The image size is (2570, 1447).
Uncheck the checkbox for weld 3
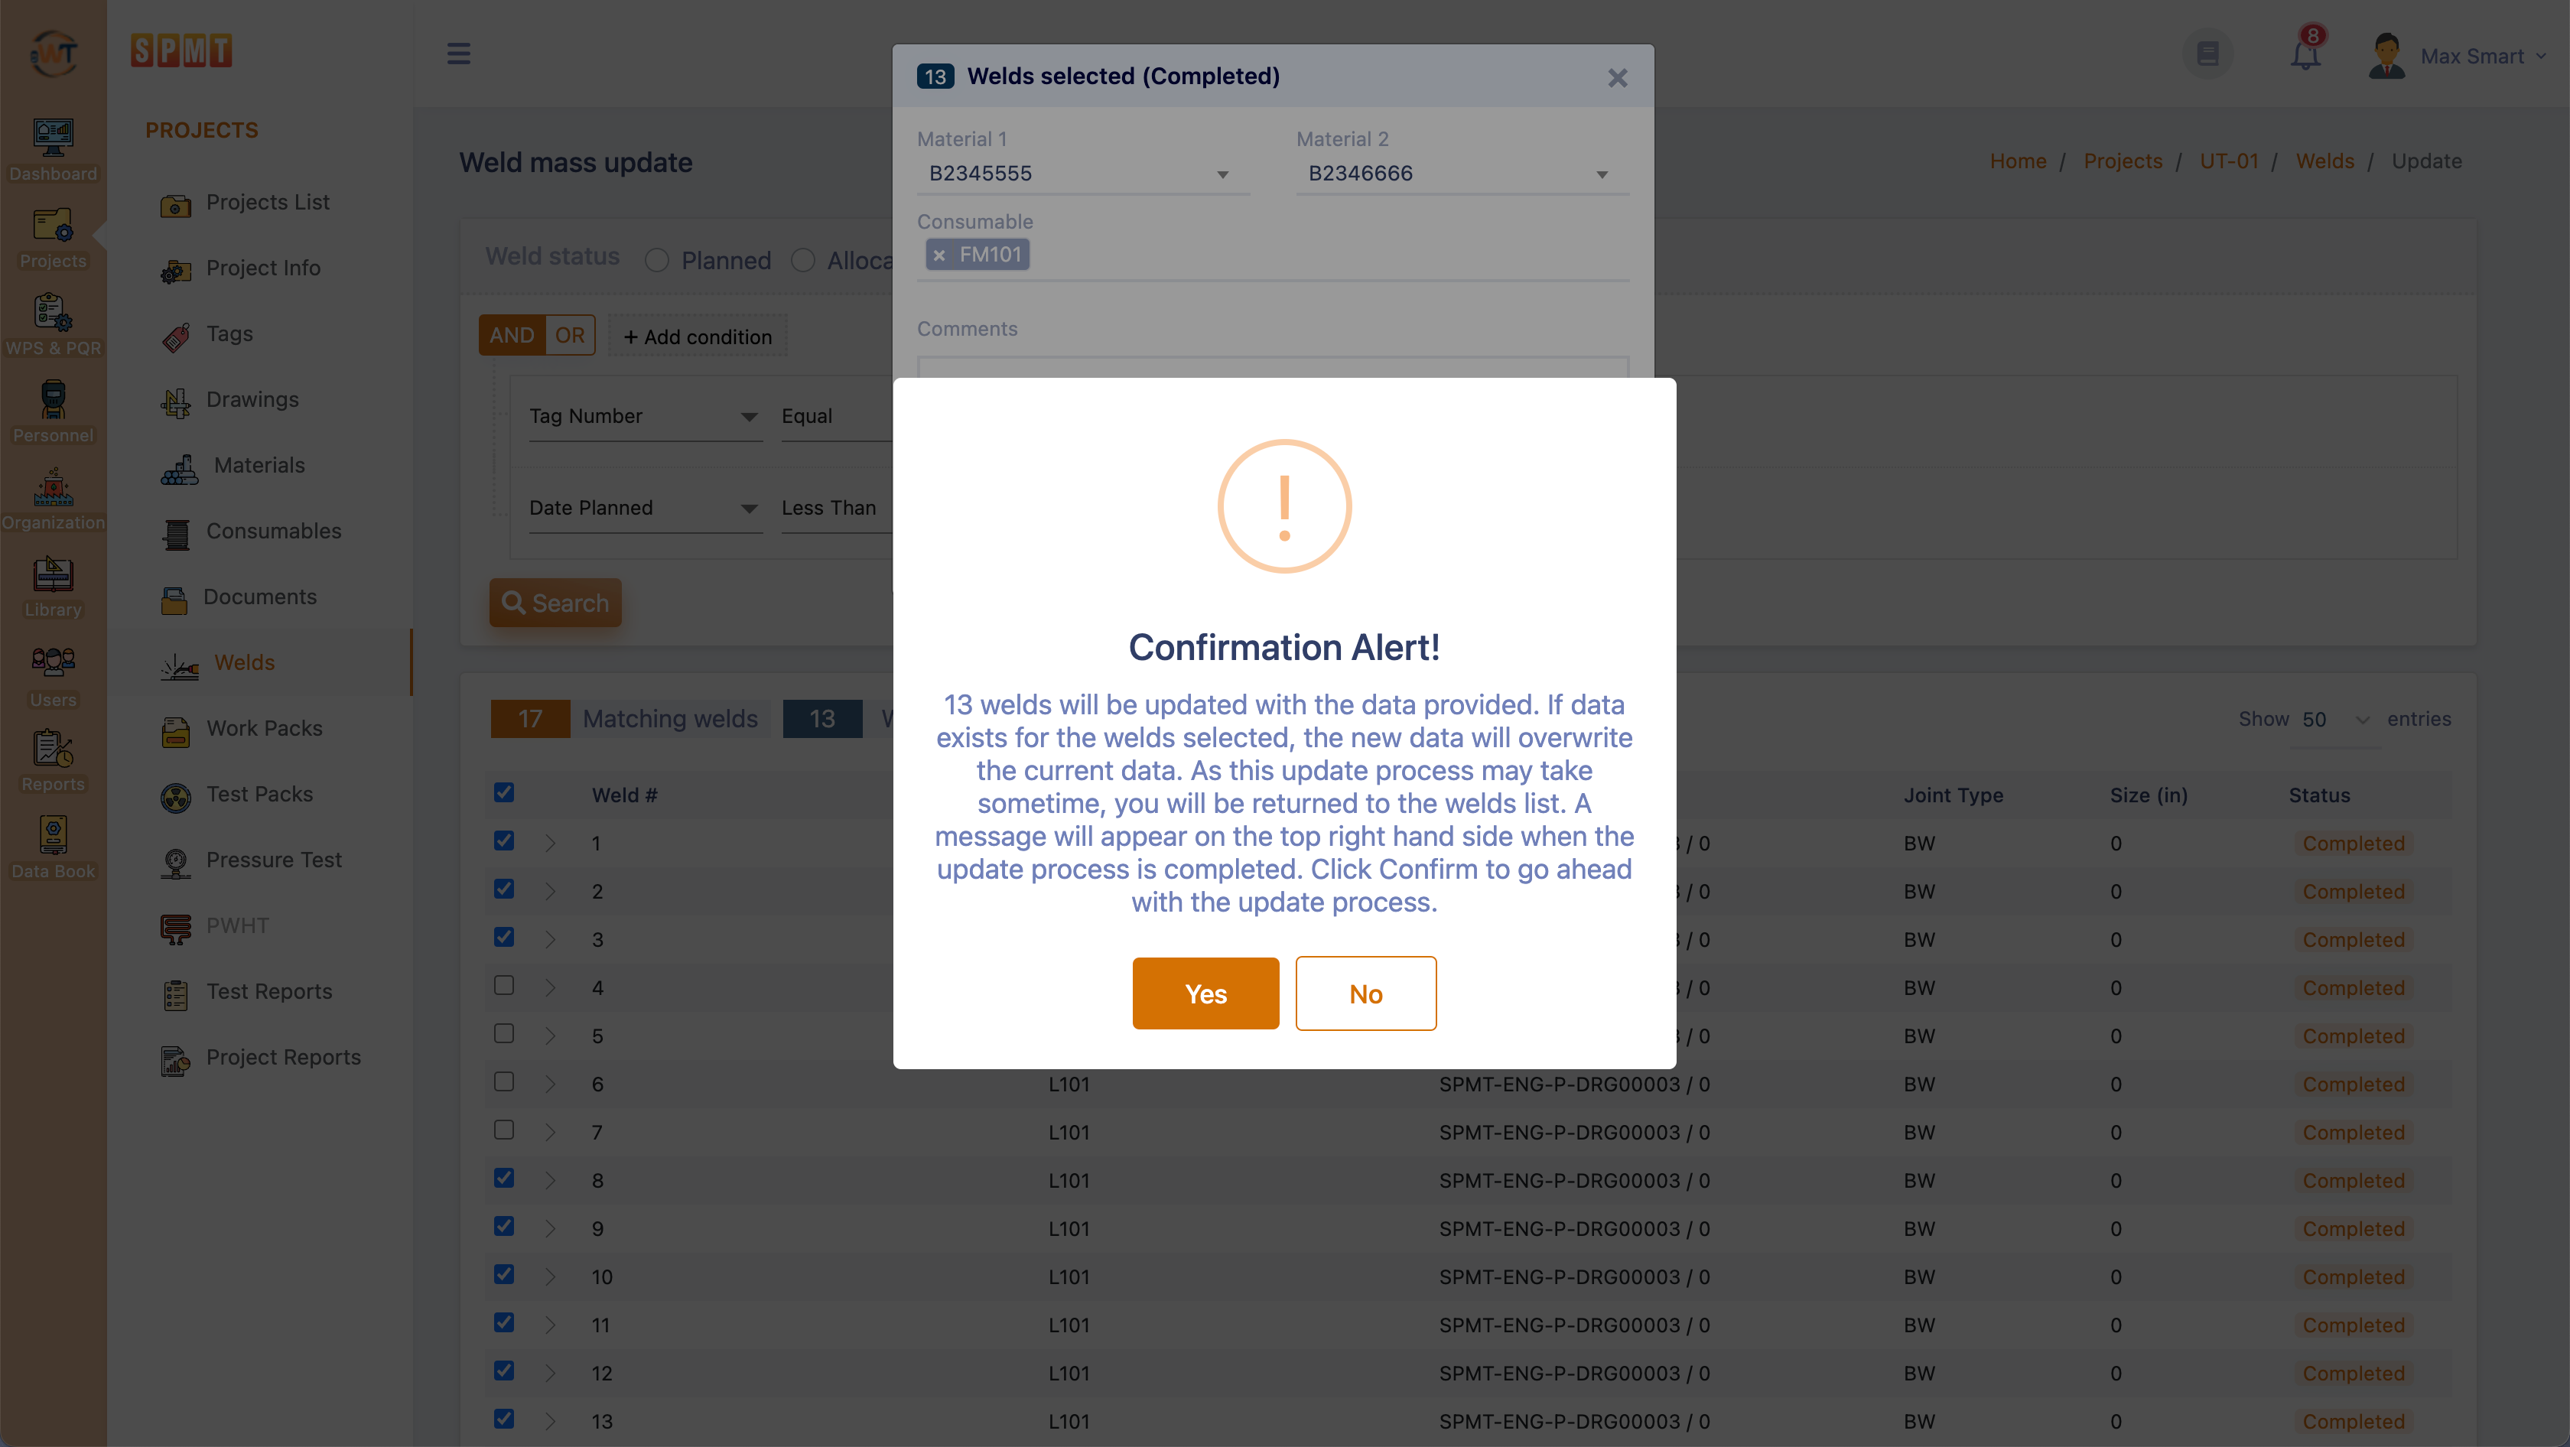(x=504, y=938)
